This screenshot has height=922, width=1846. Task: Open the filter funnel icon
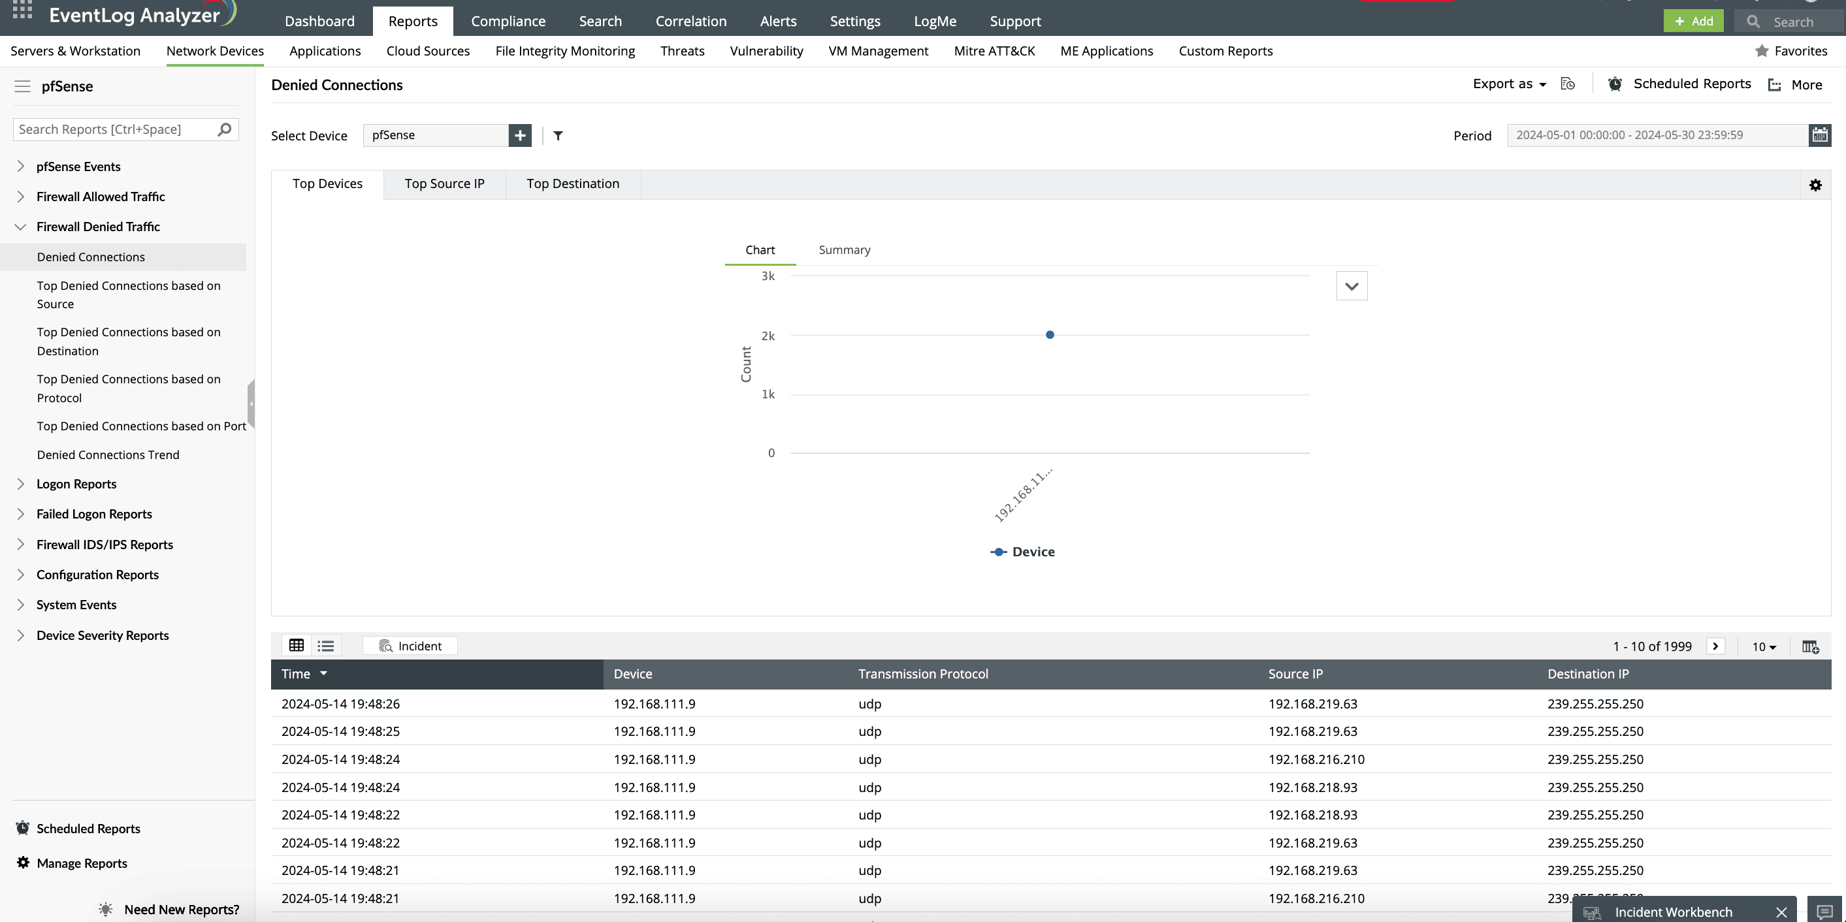(x=559, y=135)
